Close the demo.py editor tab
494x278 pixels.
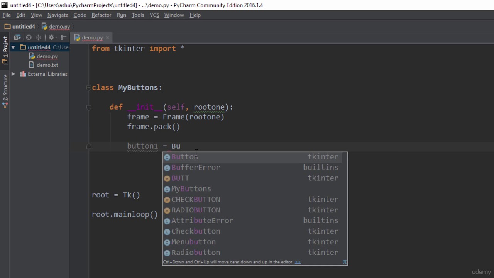point(108,38)
